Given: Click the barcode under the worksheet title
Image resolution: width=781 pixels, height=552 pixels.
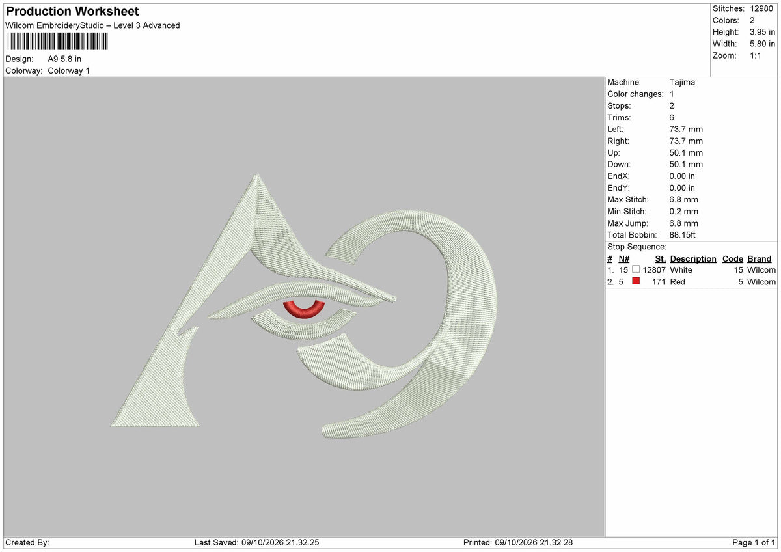Looking at the screenshot, I should click(x=57, y=42).
